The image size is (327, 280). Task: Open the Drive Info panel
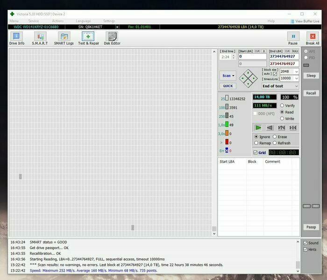[x=17, y=38]
